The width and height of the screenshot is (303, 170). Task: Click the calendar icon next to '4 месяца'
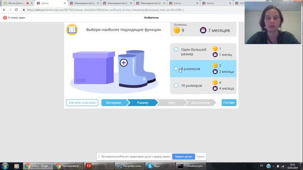[215, 88]
